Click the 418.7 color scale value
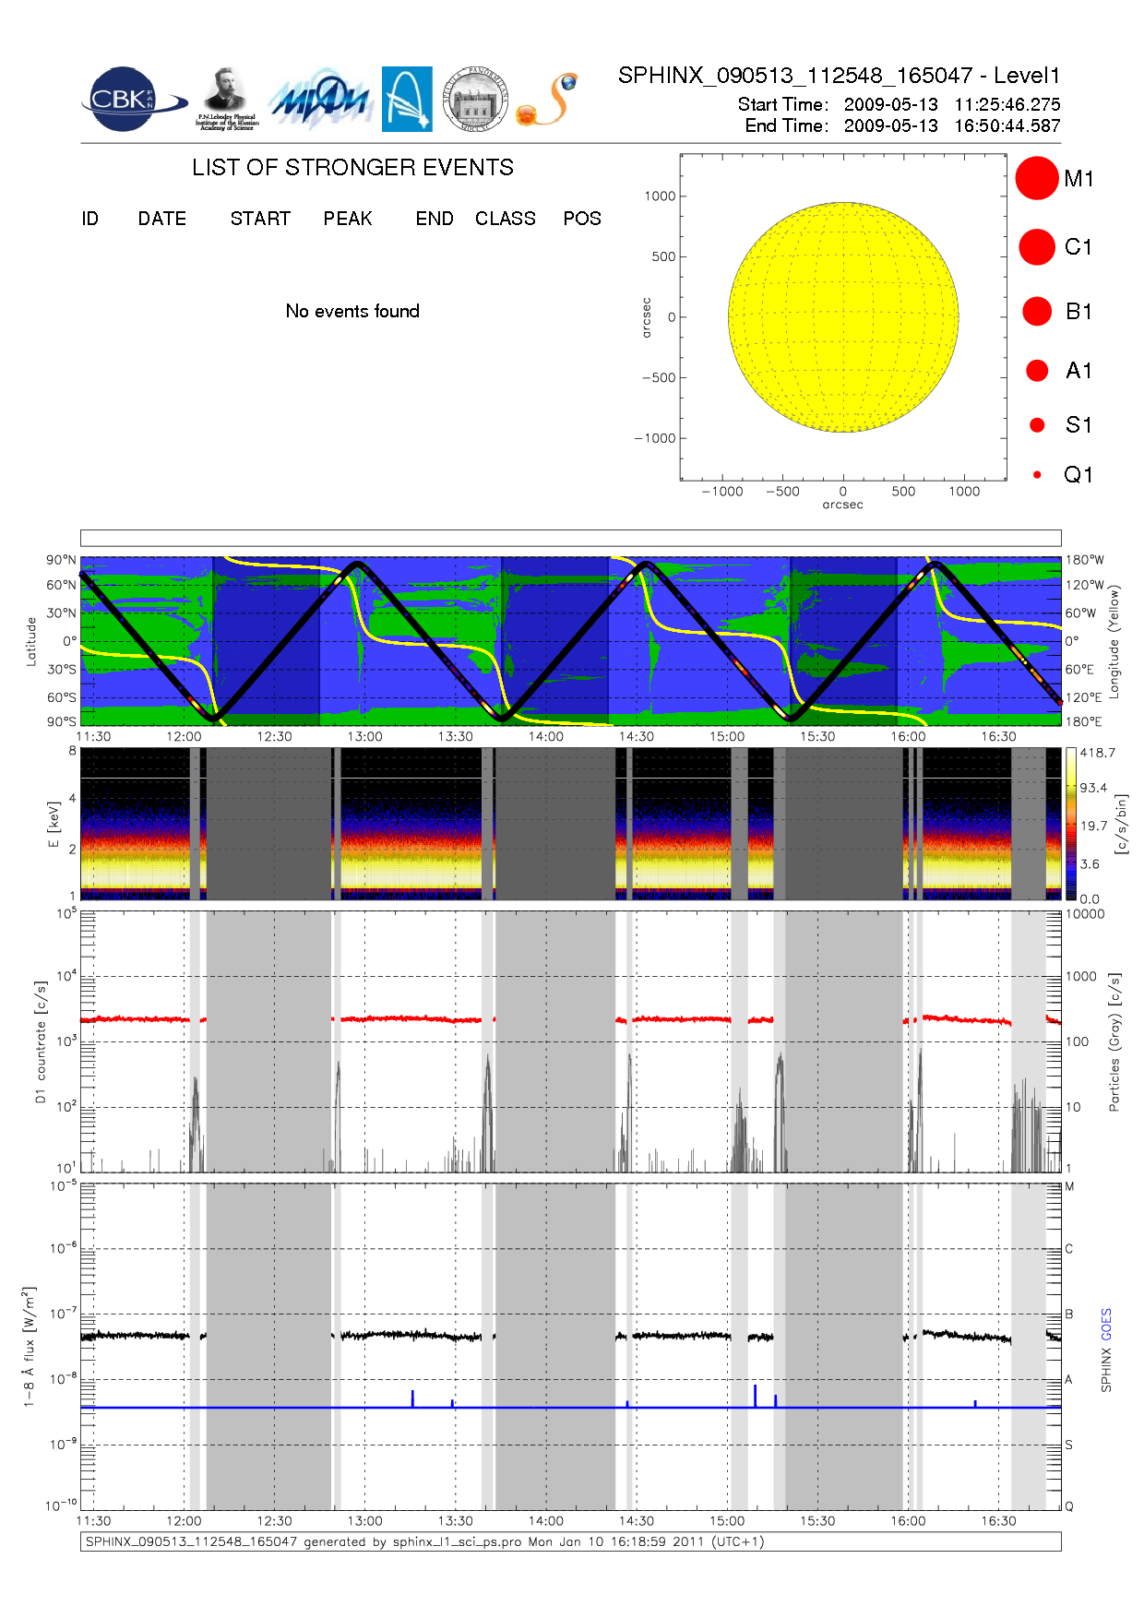This screenshot has width=1144, height=1618. pos(1098,753)
